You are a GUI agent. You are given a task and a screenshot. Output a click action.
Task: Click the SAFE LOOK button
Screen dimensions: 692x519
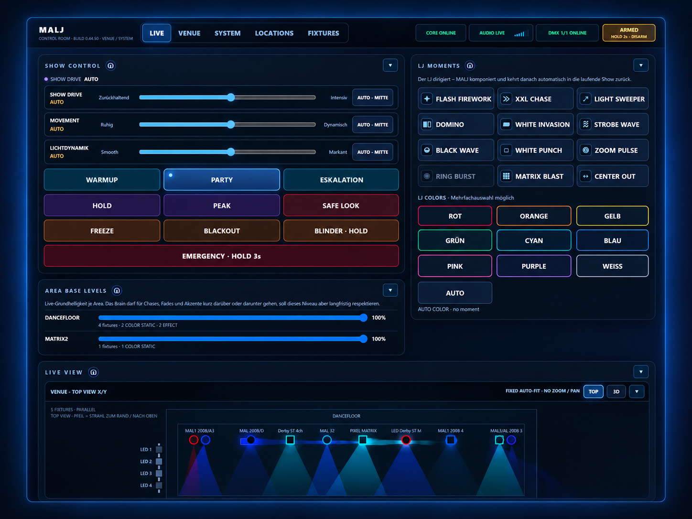click(x=341, y=205)
